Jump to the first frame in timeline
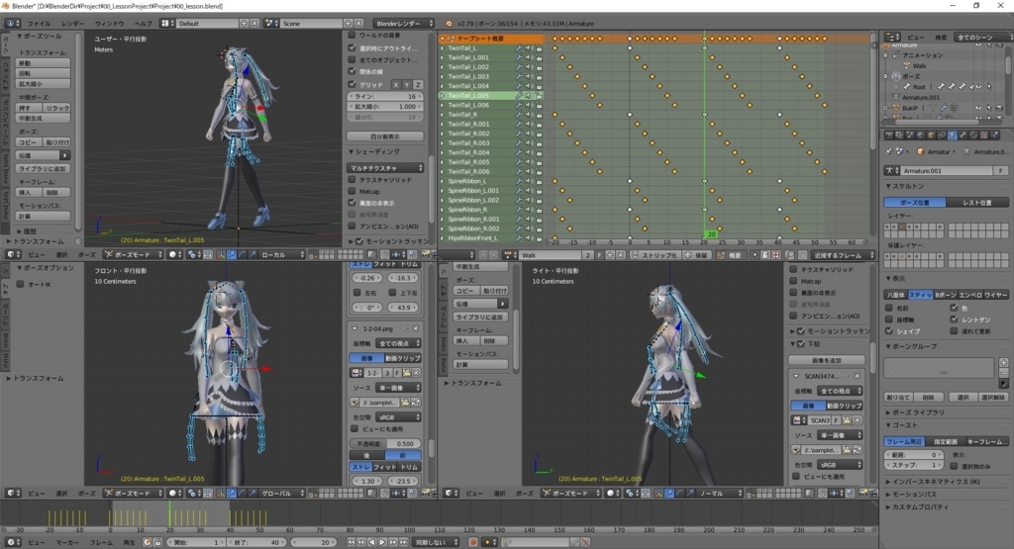The height and width of the screenshot is (549, 1014). coord(352,542)
